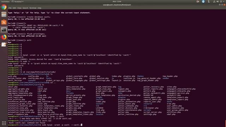Screen dimensions: 226x127
Task: Click the cache directory name
Action: point(40,87)
